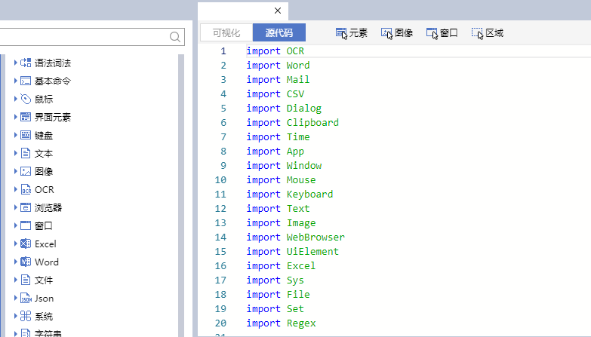Image resolution: width=591 pixels, height=337 pixels.
Task: Switch to the 可视化 view tab
Action: tap(226, 33)
